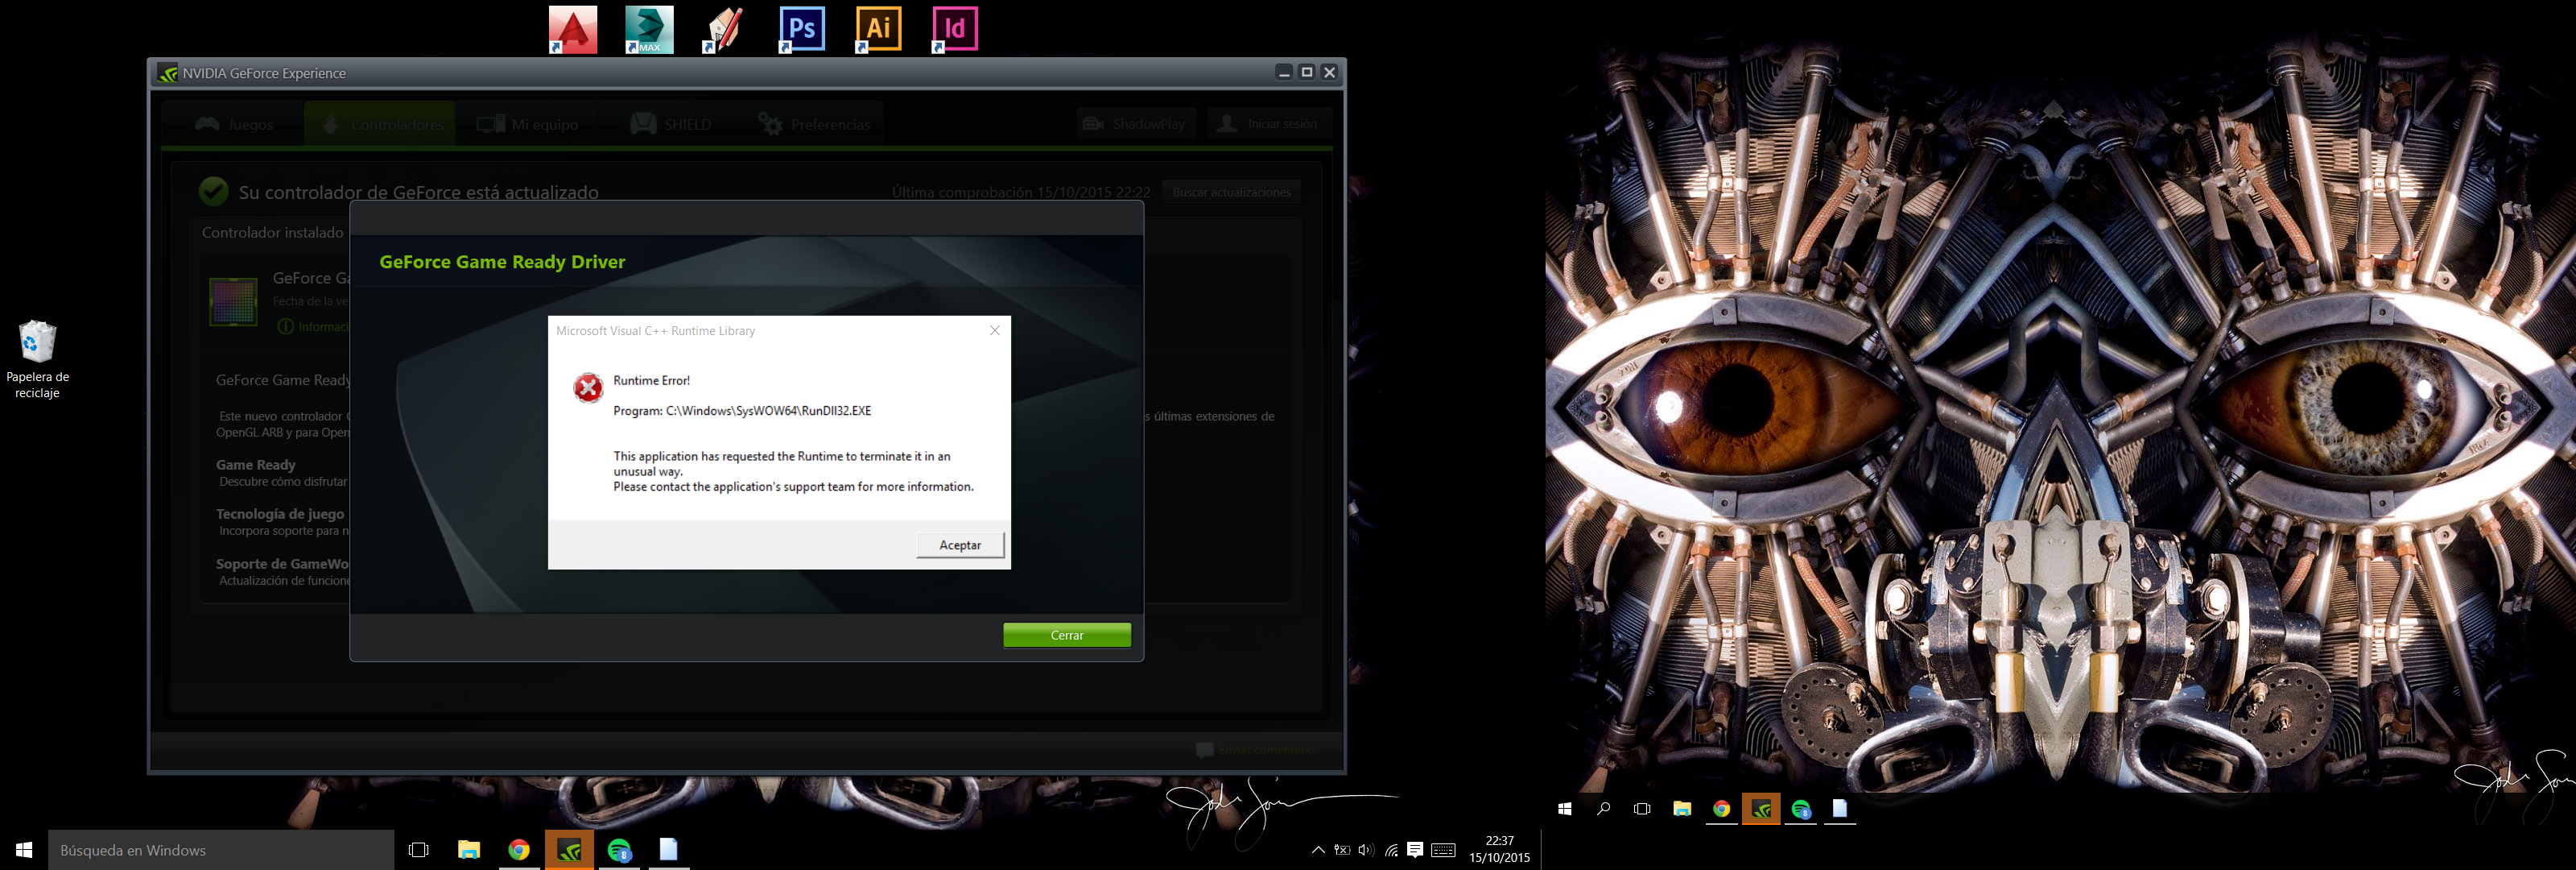This screenshot has width=2576, height=870.
Task: Open File Explorer from main taskbar
Action: point(468,851)
